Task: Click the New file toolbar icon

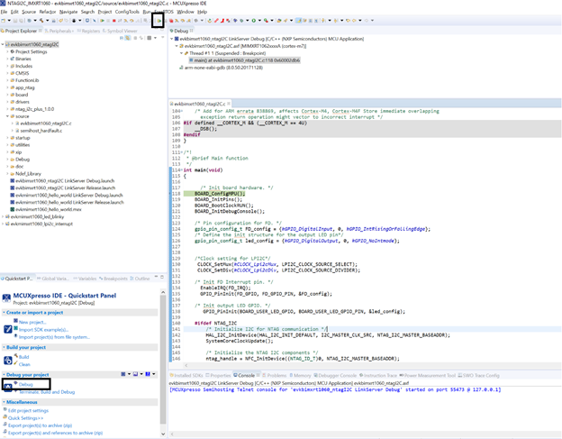Action: [x=4, y=21]
